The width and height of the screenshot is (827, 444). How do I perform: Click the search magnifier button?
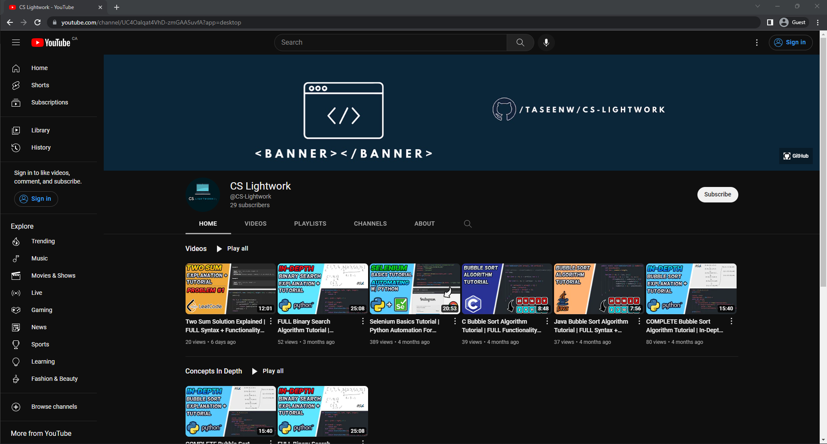(520, 43)
